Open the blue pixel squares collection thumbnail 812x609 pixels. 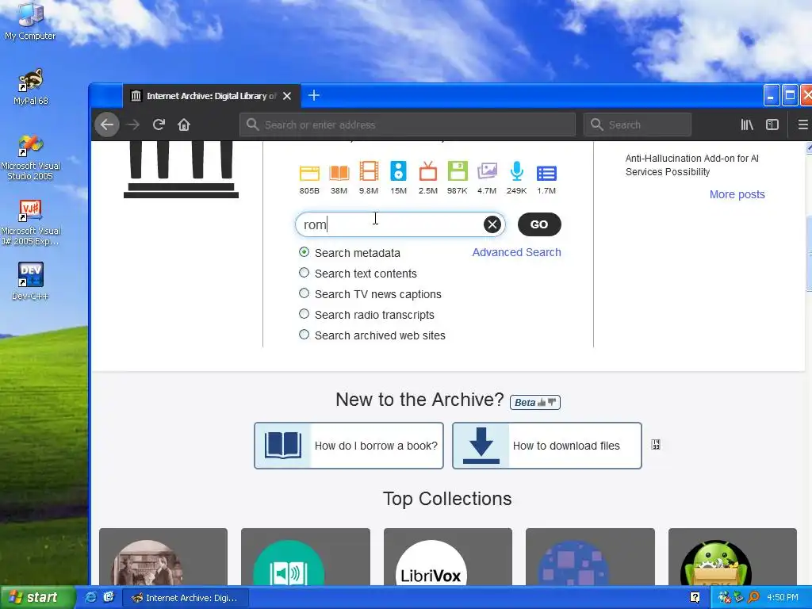590,557
